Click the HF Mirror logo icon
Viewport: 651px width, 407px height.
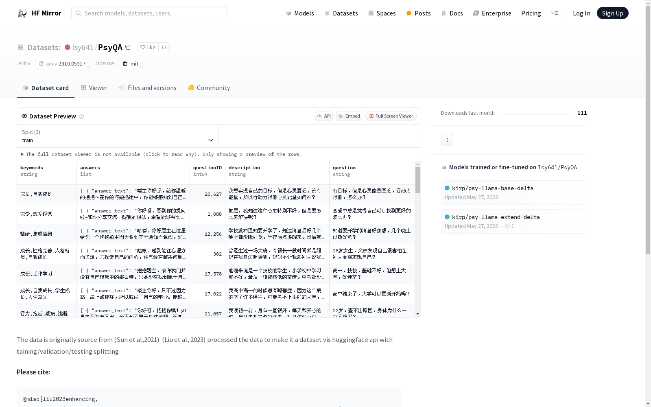pos(22,13)
